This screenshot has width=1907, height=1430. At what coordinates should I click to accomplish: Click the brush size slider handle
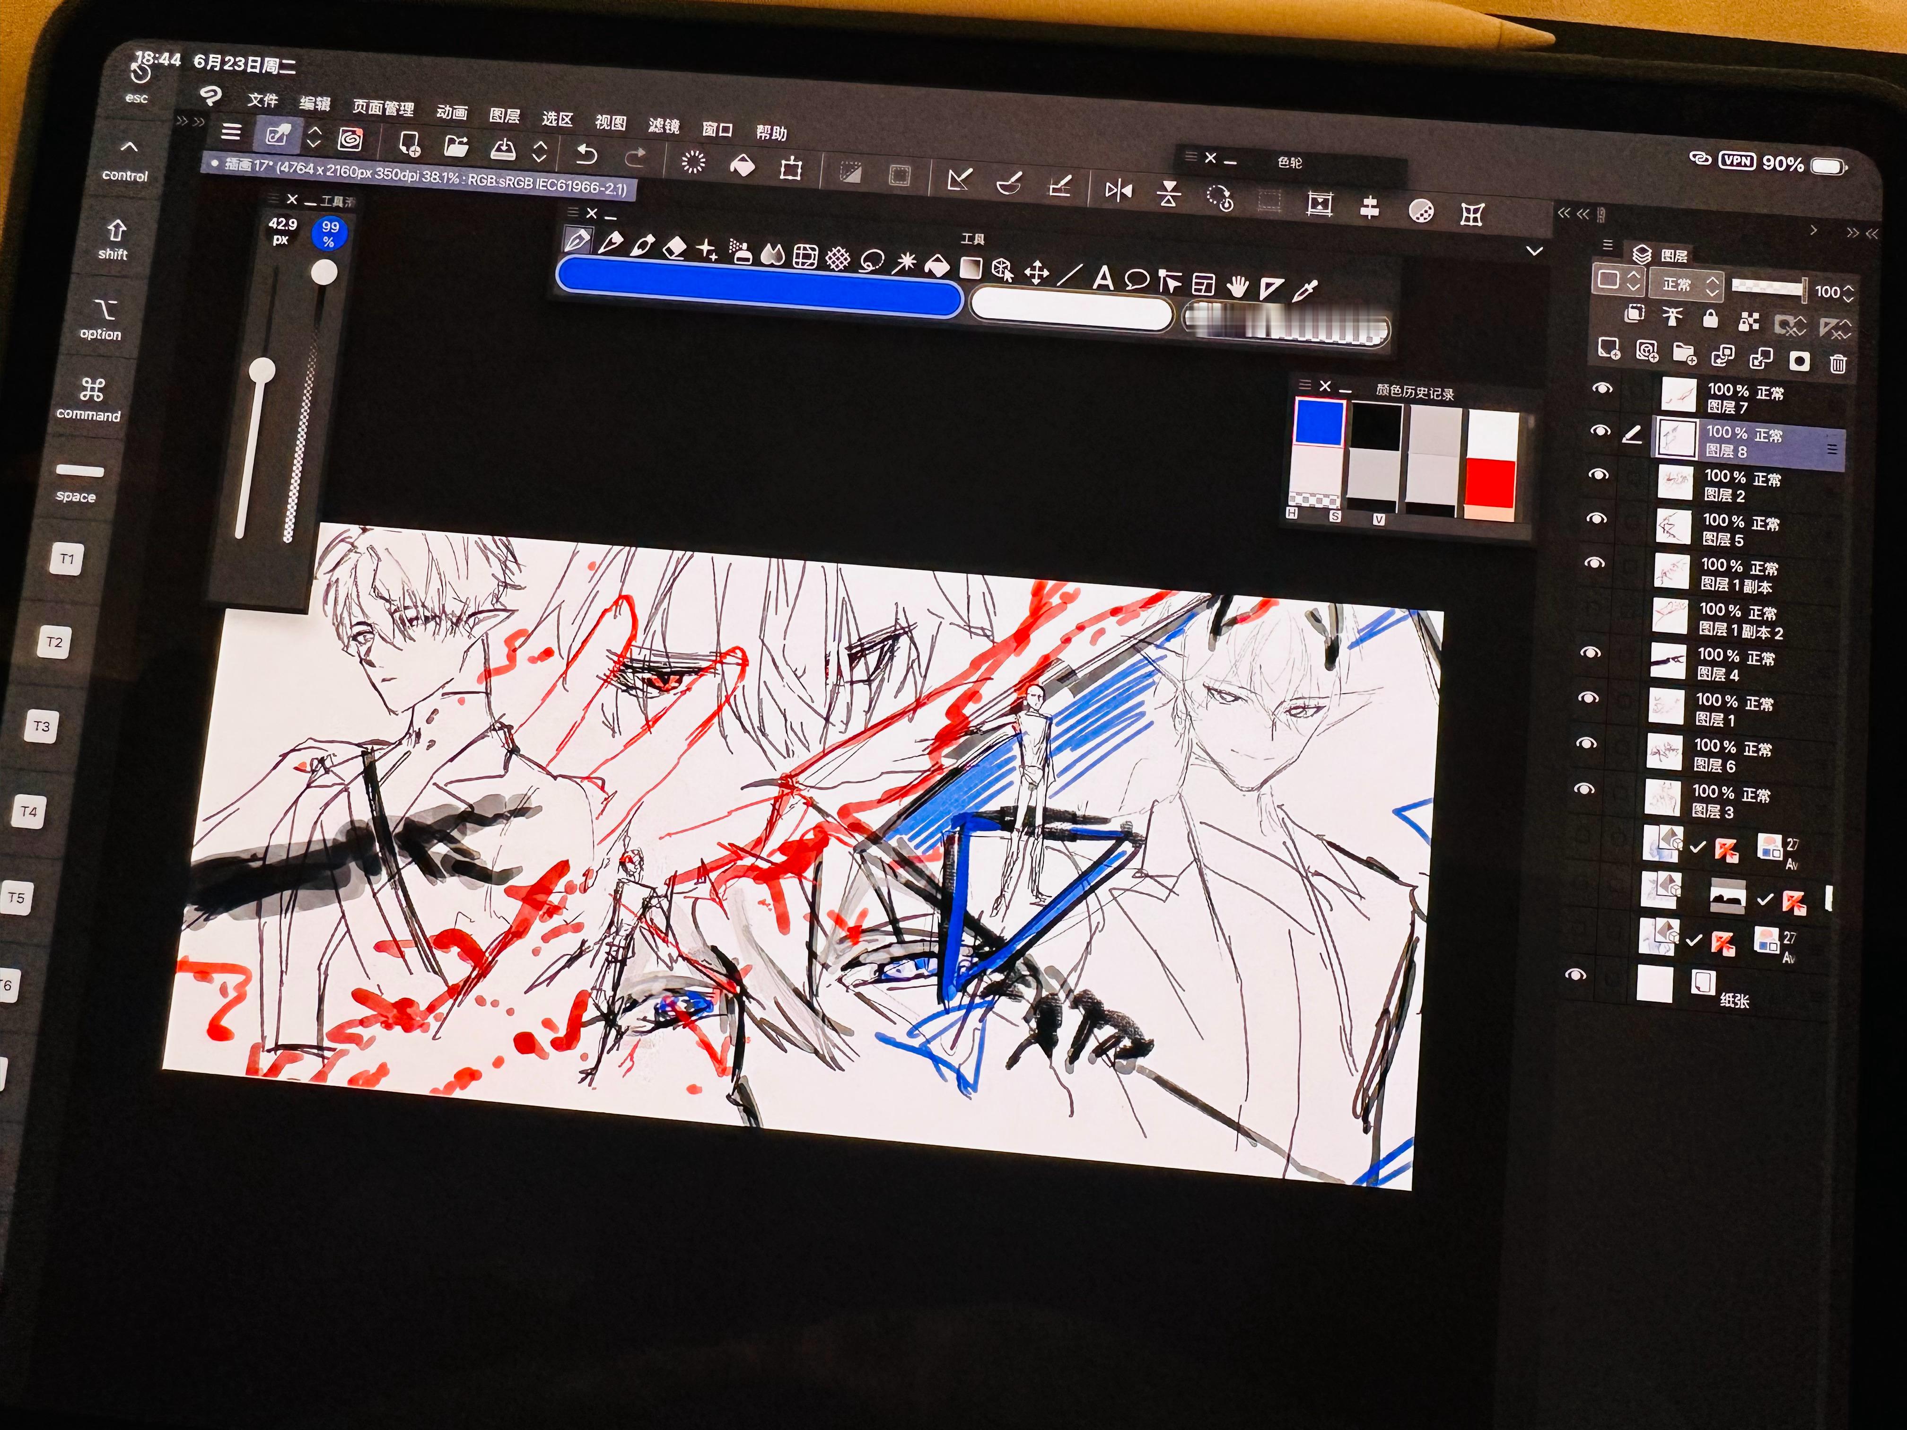tap(262, 371)
